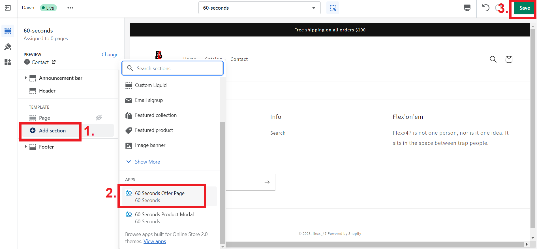Click the preview horizontal scrollbar
This screenshot has width=537, height=249.
tap(375, 244)
